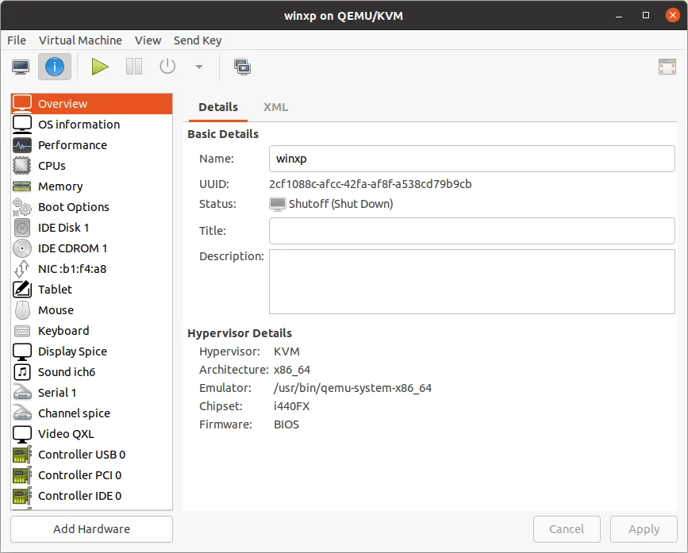Select Display Spice in the hardware list
Image resolution: width=688 pixels, height=553 pixels.
pos(74,351)
